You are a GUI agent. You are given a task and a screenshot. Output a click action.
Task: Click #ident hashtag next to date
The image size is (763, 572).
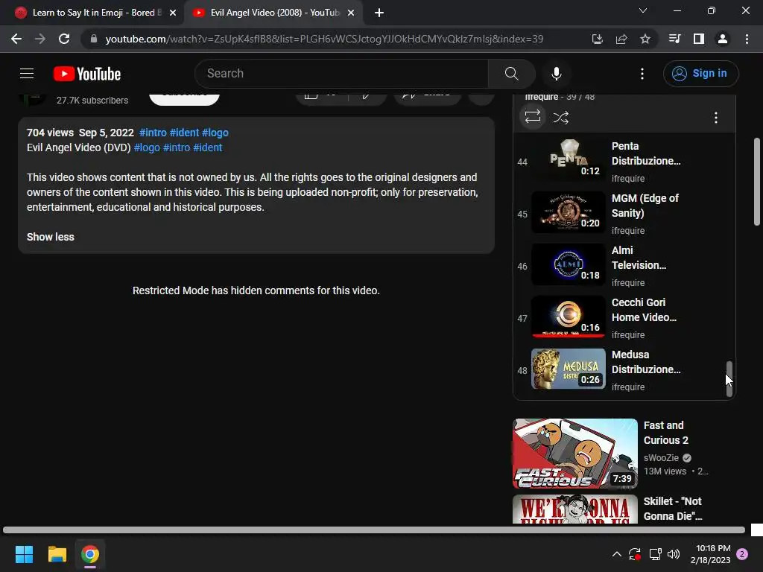point(185,133)
